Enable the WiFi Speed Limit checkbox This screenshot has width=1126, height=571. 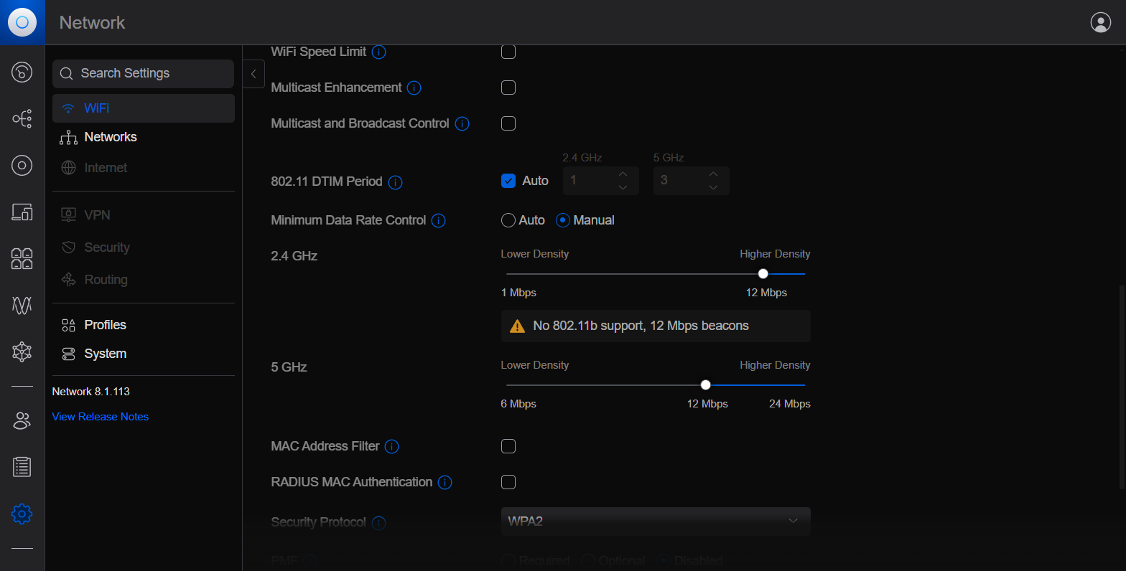[508, 52]
